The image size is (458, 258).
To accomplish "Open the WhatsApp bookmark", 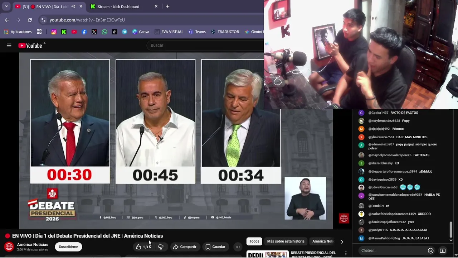I will coord(104,32).
